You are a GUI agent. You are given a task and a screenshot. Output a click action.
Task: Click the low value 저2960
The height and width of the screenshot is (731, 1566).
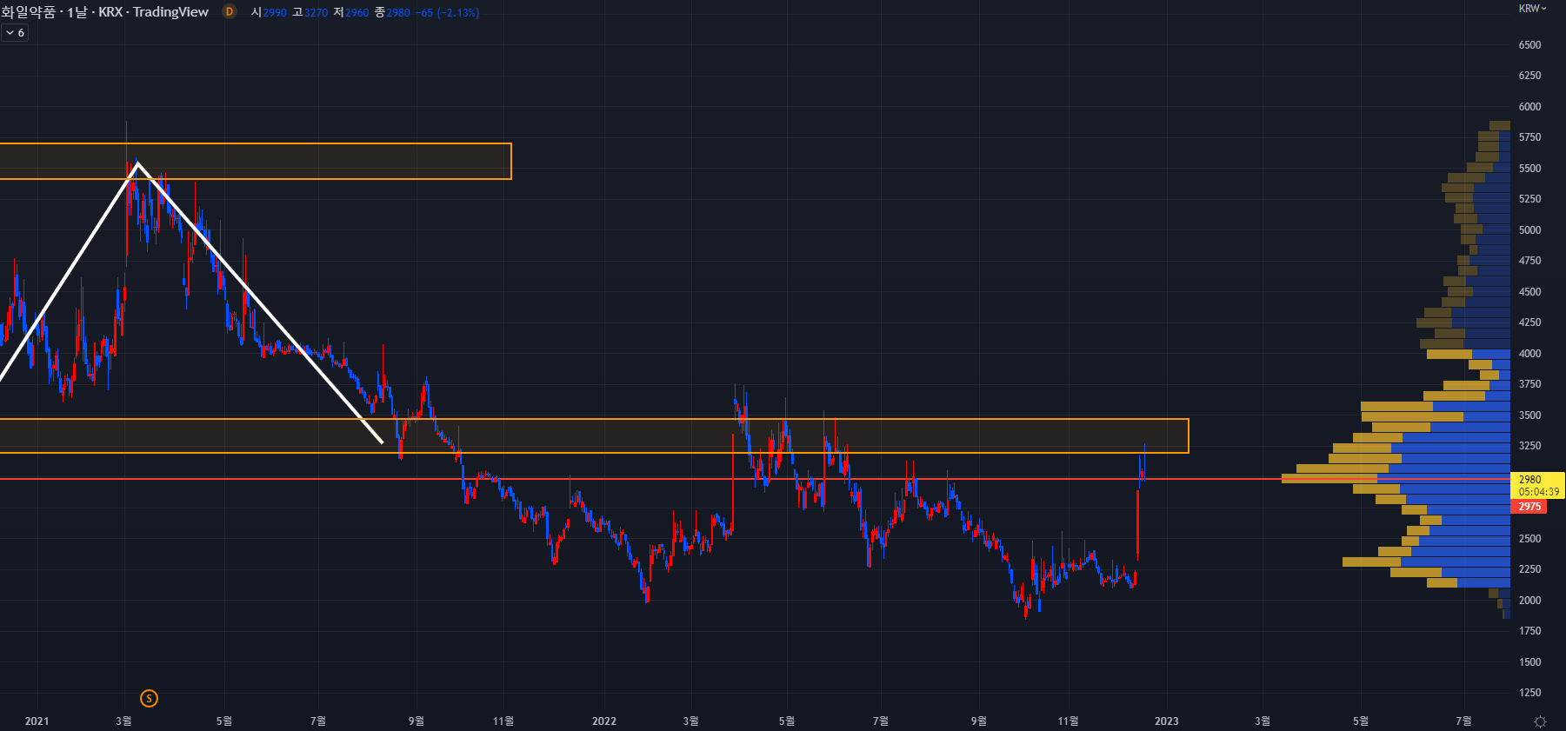pyautogui.click(x=351, y=13)
